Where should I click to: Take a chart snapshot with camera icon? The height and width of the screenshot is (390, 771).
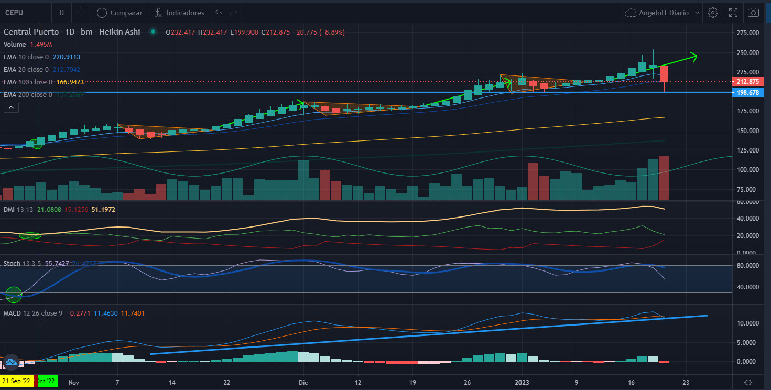pyautogui.click(x=753, y=12)
